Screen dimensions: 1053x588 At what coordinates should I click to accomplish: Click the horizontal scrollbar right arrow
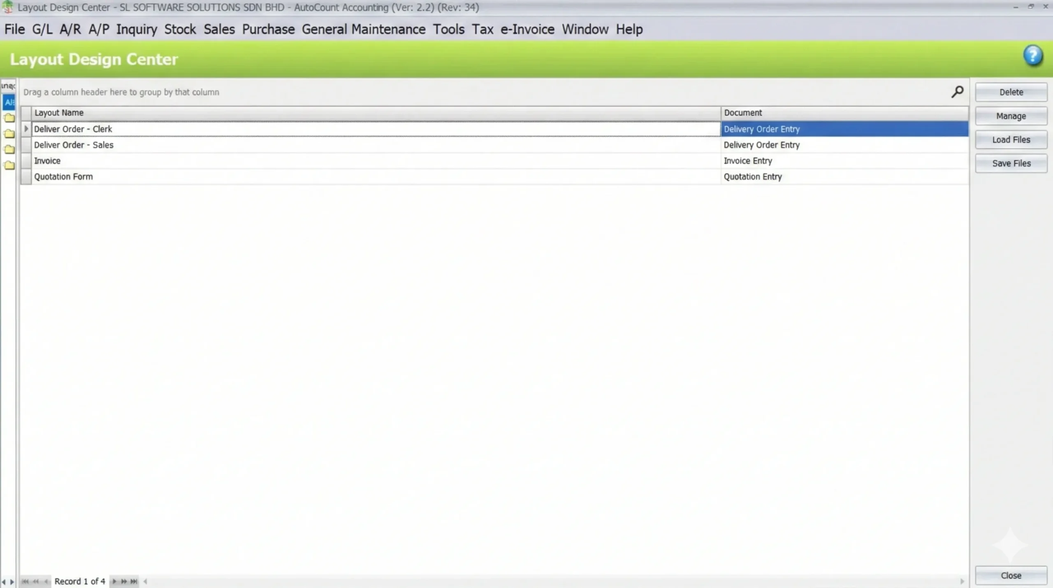[x=962, y=581]
